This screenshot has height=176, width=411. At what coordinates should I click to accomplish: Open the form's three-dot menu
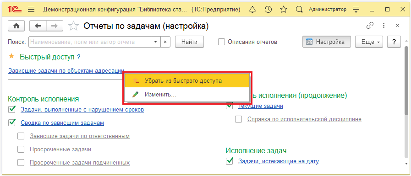384,25
